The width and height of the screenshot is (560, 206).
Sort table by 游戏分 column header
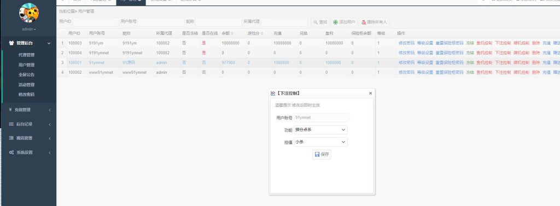pos(255,33)
